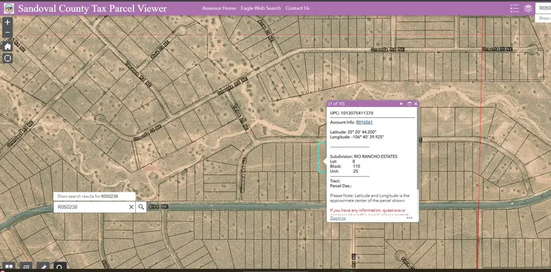Open the circular select widget
The height and width of the screenshot is (272, 551).
(x=61, y=267)
